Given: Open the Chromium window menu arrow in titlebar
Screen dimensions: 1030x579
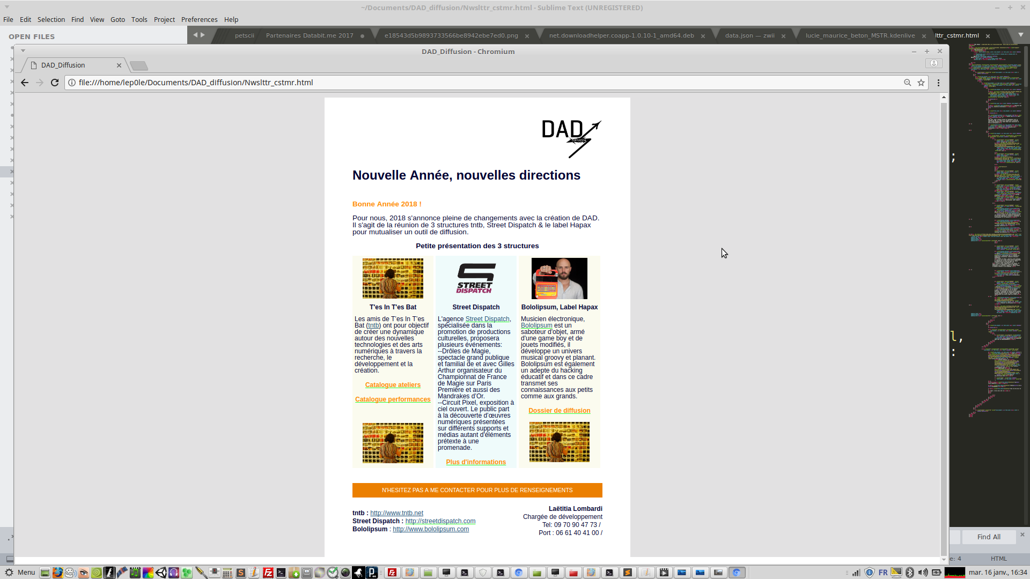Looking at the screenshot, I should coord(23,51).
